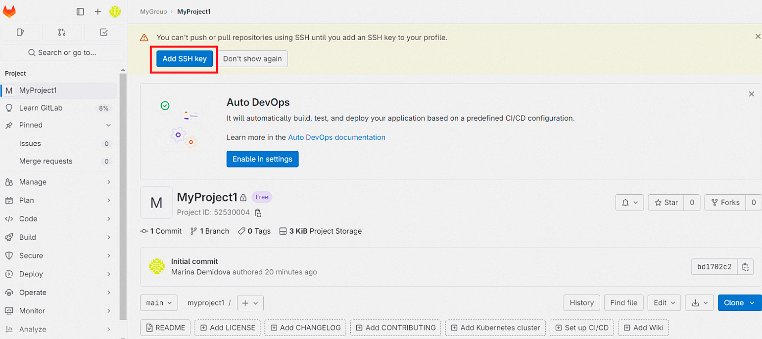Click Add Wiki button

pos(643,328)
